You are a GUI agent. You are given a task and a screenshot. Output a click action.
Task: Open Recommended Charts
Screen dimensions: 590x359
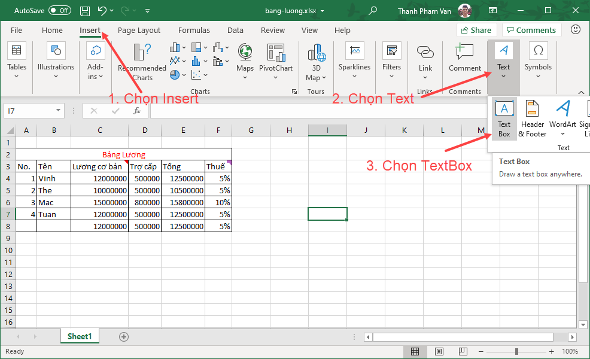[142, 62]
